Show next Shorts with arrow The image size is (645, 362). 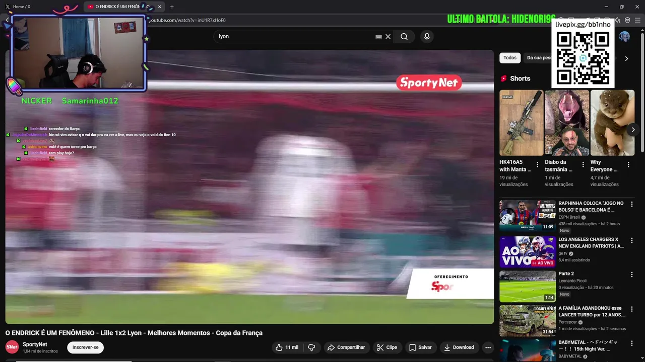(633, 130)
